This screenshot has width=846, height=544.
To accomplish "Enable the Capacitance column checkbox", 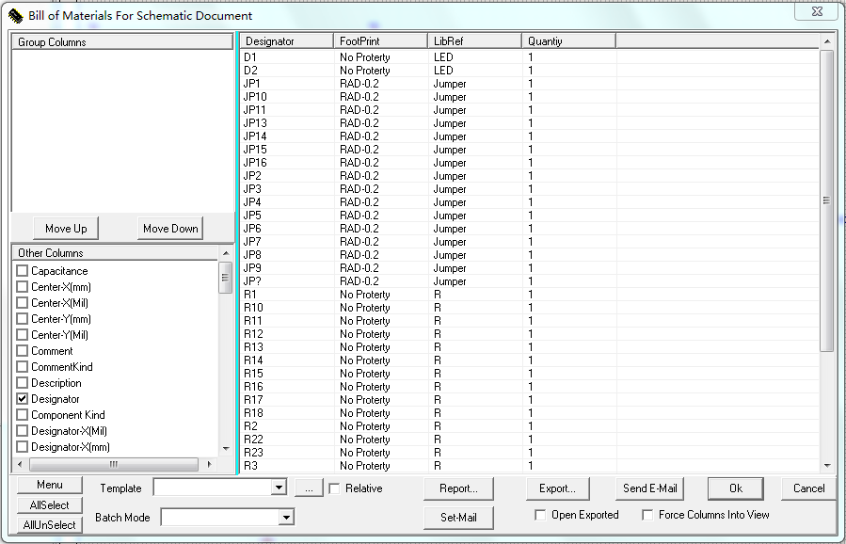I will [x=23, y=271].
